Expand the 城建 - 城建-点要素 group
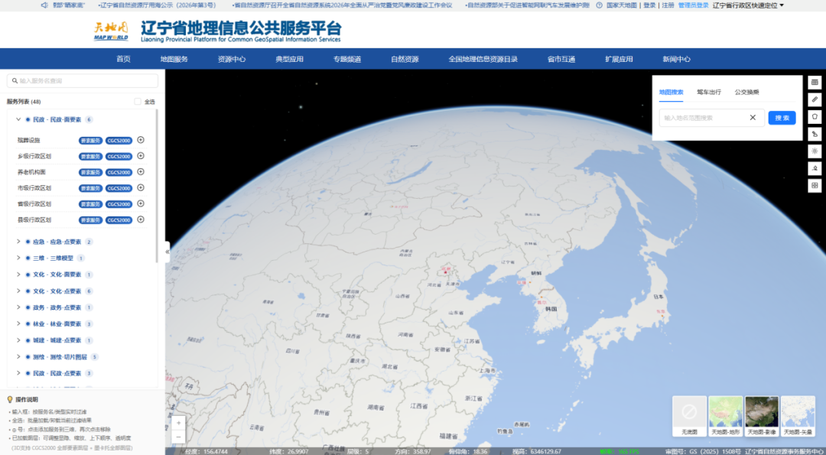Viewport: 826px width, 455px height. tap(18, 340)
